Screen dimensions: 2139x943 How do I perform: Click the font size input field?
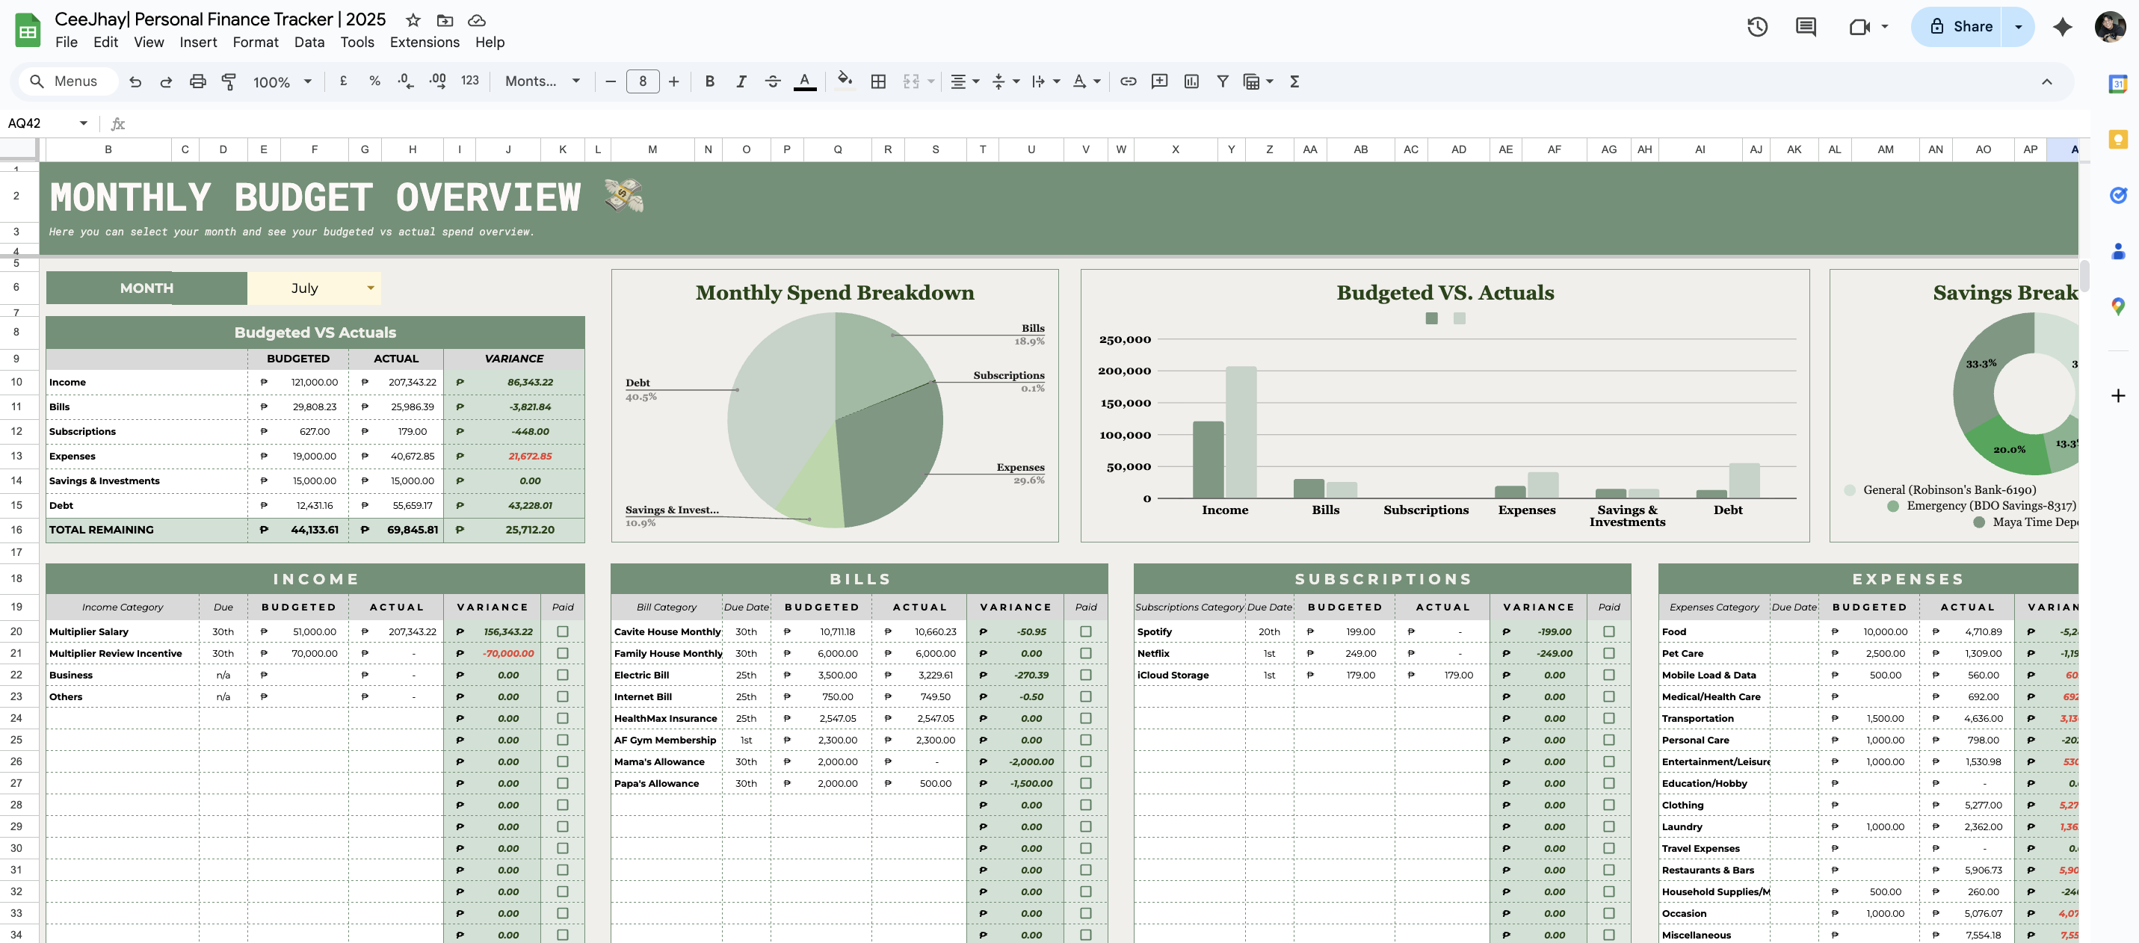click(642, 81)
